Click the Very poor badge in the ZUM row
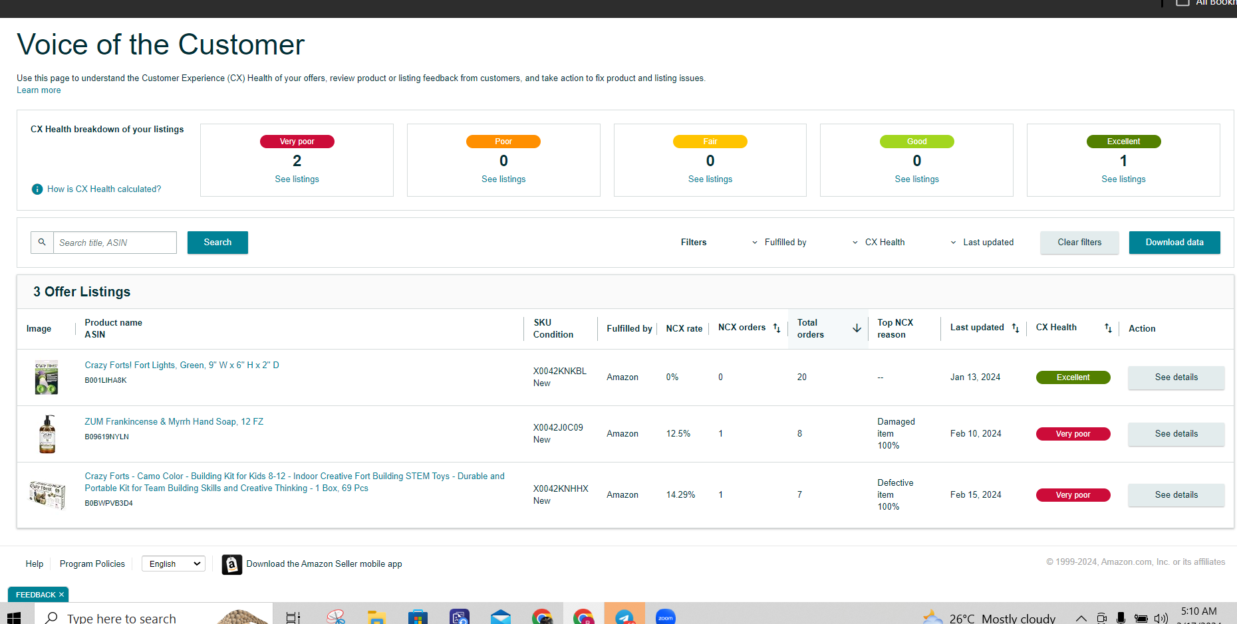 (1073, 434)
